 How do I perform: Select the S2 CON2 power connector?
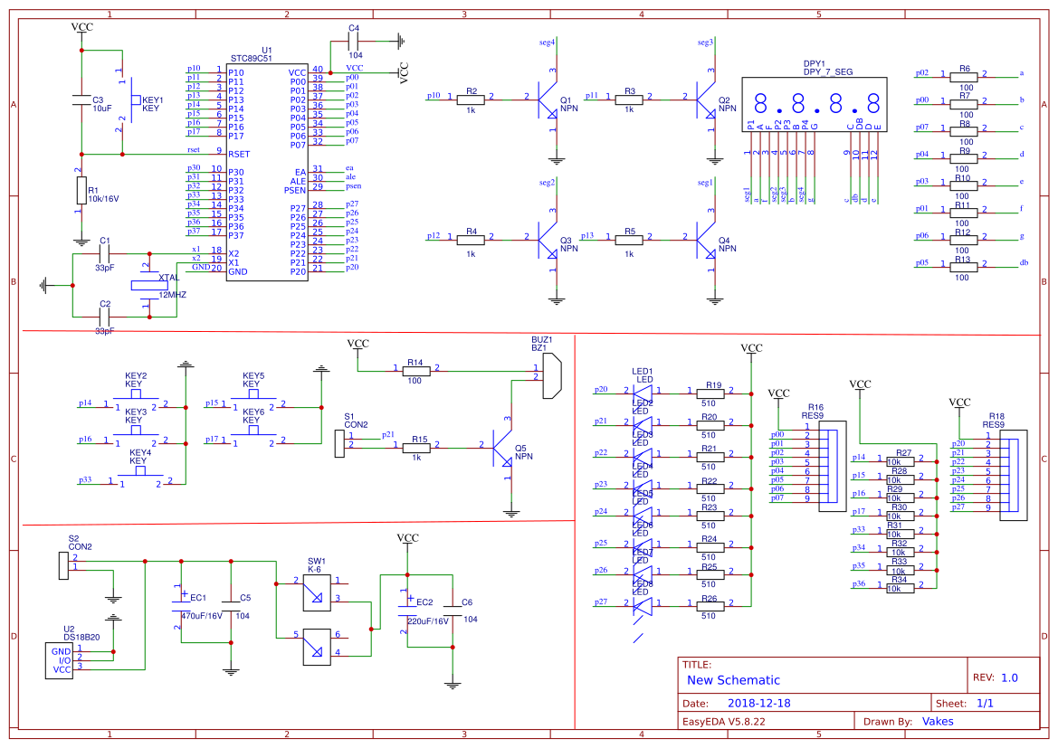pos(63,565)
